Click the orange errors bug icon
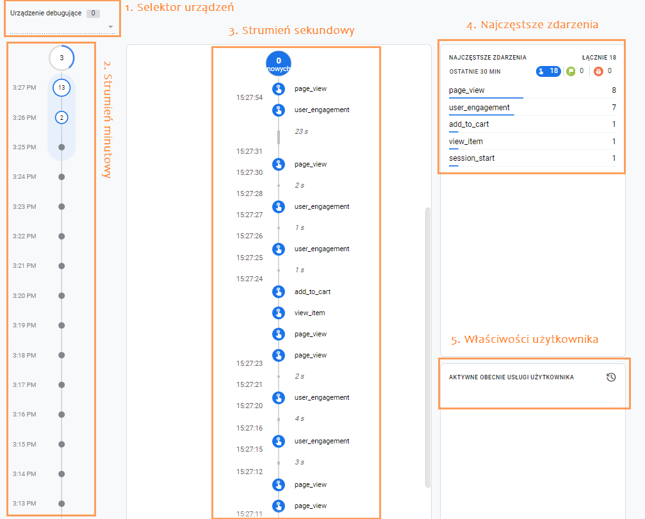Viewport: 645px width, 519px height. [x=598, y=72]
